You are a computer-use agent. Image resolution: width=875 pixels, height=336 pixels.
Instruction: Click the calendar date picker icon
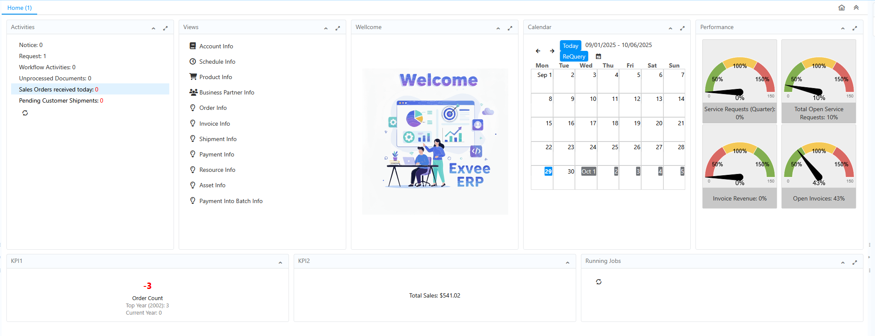tap(598, 56)
